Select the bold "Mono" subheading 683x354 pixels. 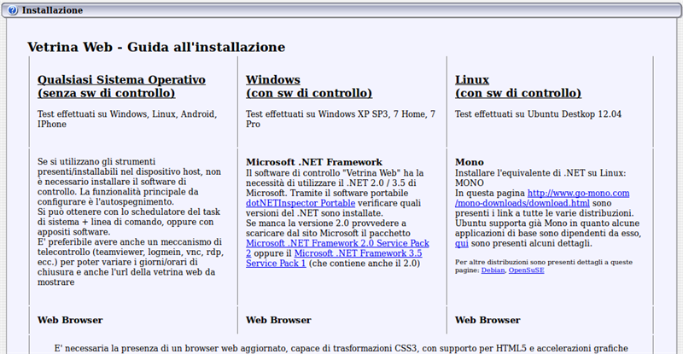tap(470, 161)
